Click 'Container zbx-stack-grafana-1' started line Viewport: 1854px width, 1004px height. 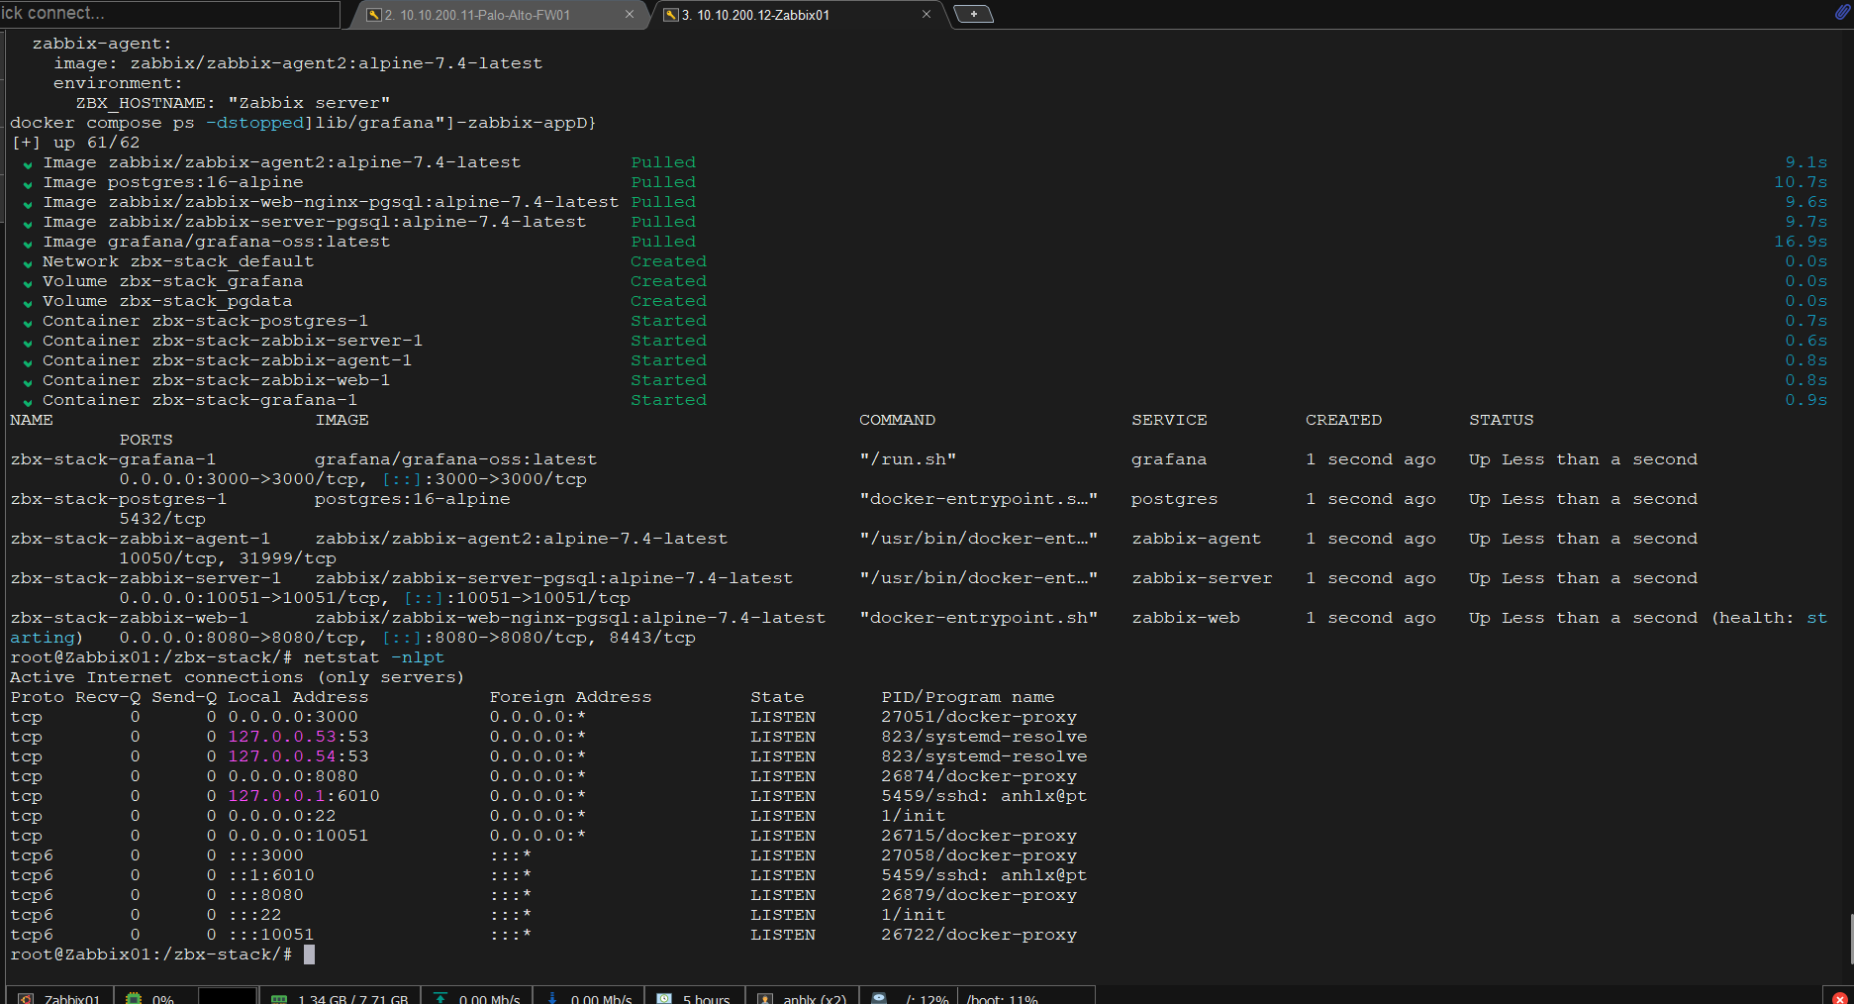pos(200,400)
